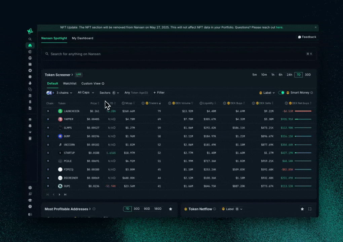343x242 pixels.
Task: Select the 5m timeframe in Token Screener
Action: pyautogui.click(x=255, y=75)
